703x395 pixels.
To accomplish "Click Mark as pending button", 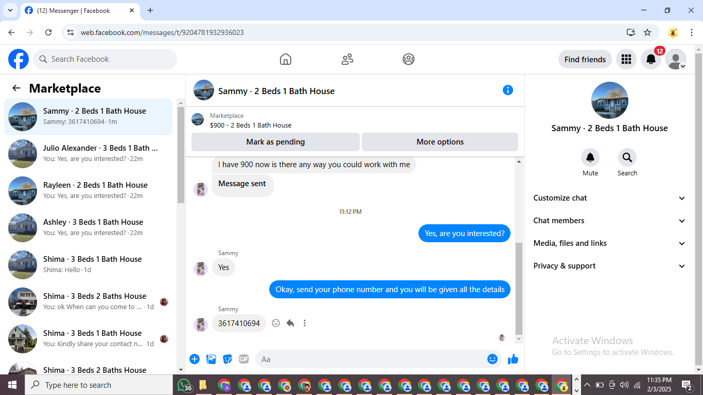I will (275, 142).
